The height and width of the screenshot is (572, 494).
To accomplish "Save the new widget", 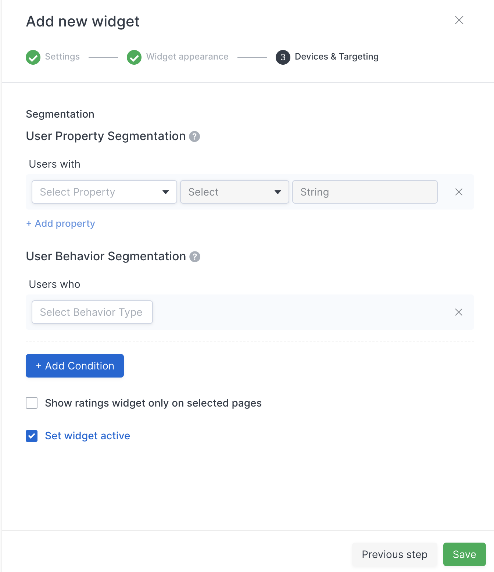I will 465,554.
